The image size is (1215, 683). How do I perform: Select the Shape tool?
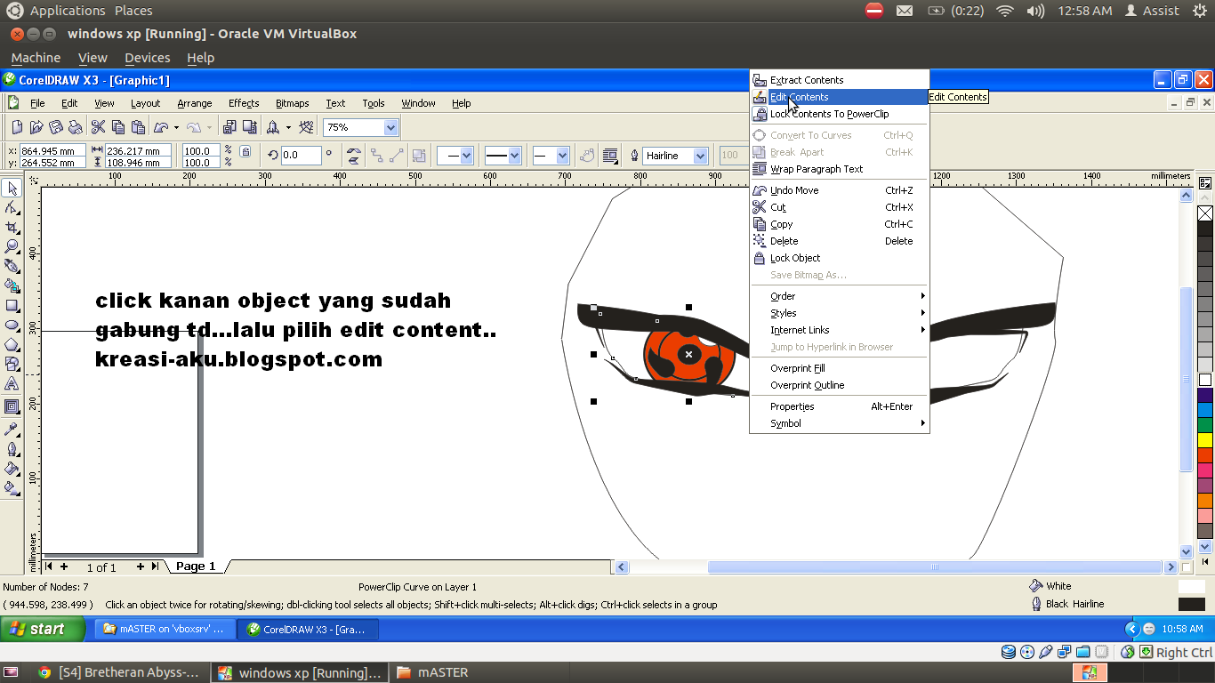pyautogui.click(x=12, y=207)
